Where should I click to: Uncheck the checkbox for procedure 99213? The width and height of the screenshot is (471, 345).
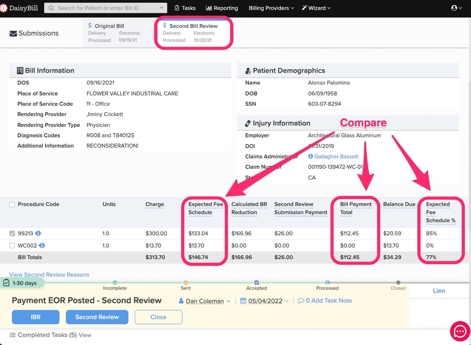tap(12, 233)
